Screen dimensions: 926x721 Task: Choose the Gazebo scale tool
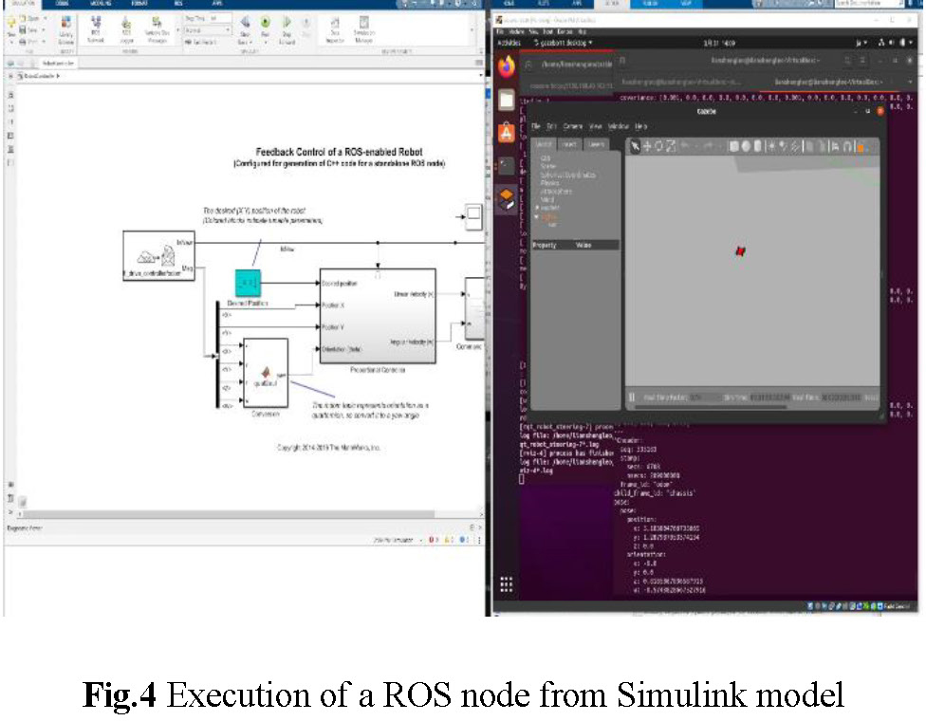(671, 146)
